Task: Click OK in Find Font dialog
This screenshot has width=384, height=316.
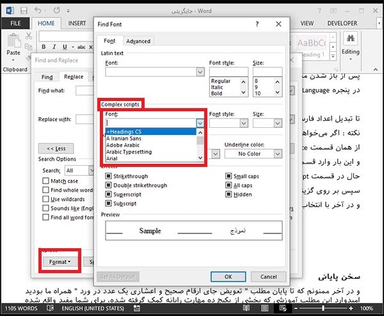Action: [228, 276]
